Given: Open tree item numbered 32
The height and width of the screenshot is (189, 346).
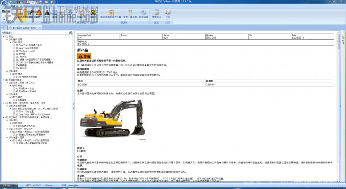Looking at the screenshot, I should pos(20,54).
